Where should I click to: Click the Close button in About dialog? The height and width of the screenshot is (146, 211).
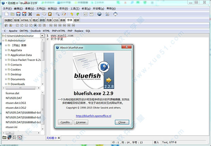(x=122, y=122)
